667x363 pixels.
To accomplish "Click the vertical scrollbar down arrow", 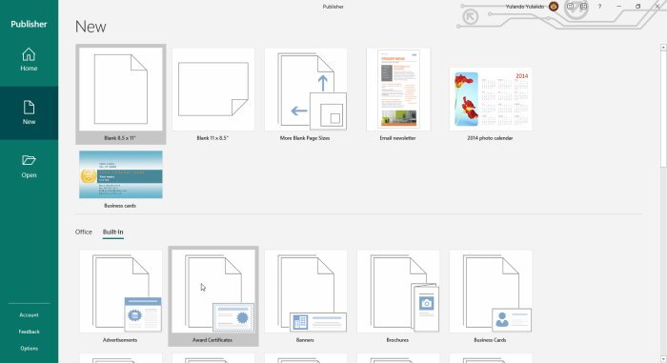I will (663, 359).
